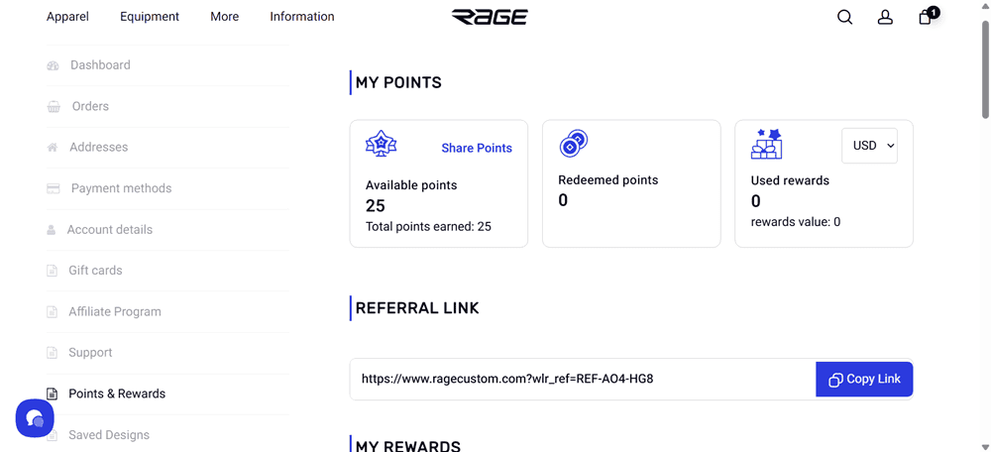Screen dimensions: 991x452
Task: Click the Addresses home icon
Action: click(53, 148)
